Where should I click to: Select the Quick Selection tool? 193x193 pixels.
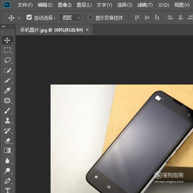(x=7, y=70)
